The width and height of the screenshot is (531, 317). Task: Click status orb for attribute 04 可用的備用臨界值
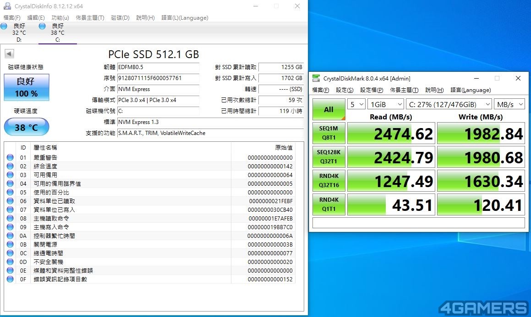click(x=10, y=183)
